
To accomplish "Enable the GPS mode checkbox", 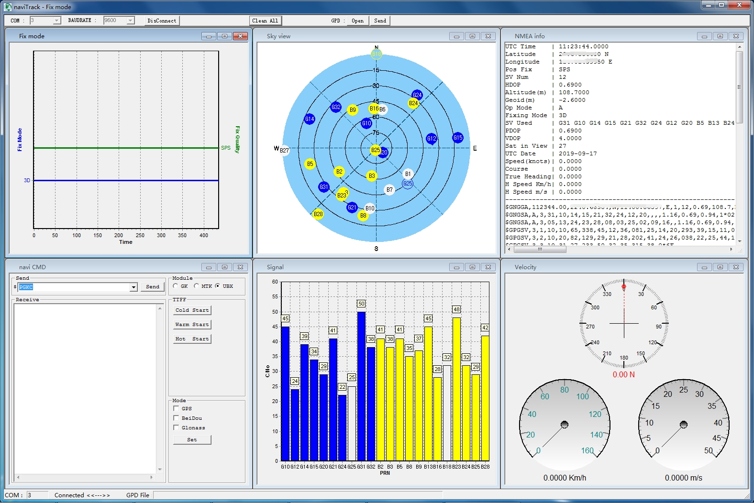I will point(176,408).
